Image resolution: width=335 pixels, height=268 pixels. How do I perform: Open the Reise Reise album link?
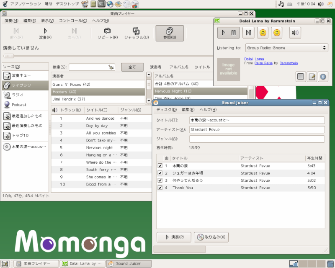click(263, 63)
